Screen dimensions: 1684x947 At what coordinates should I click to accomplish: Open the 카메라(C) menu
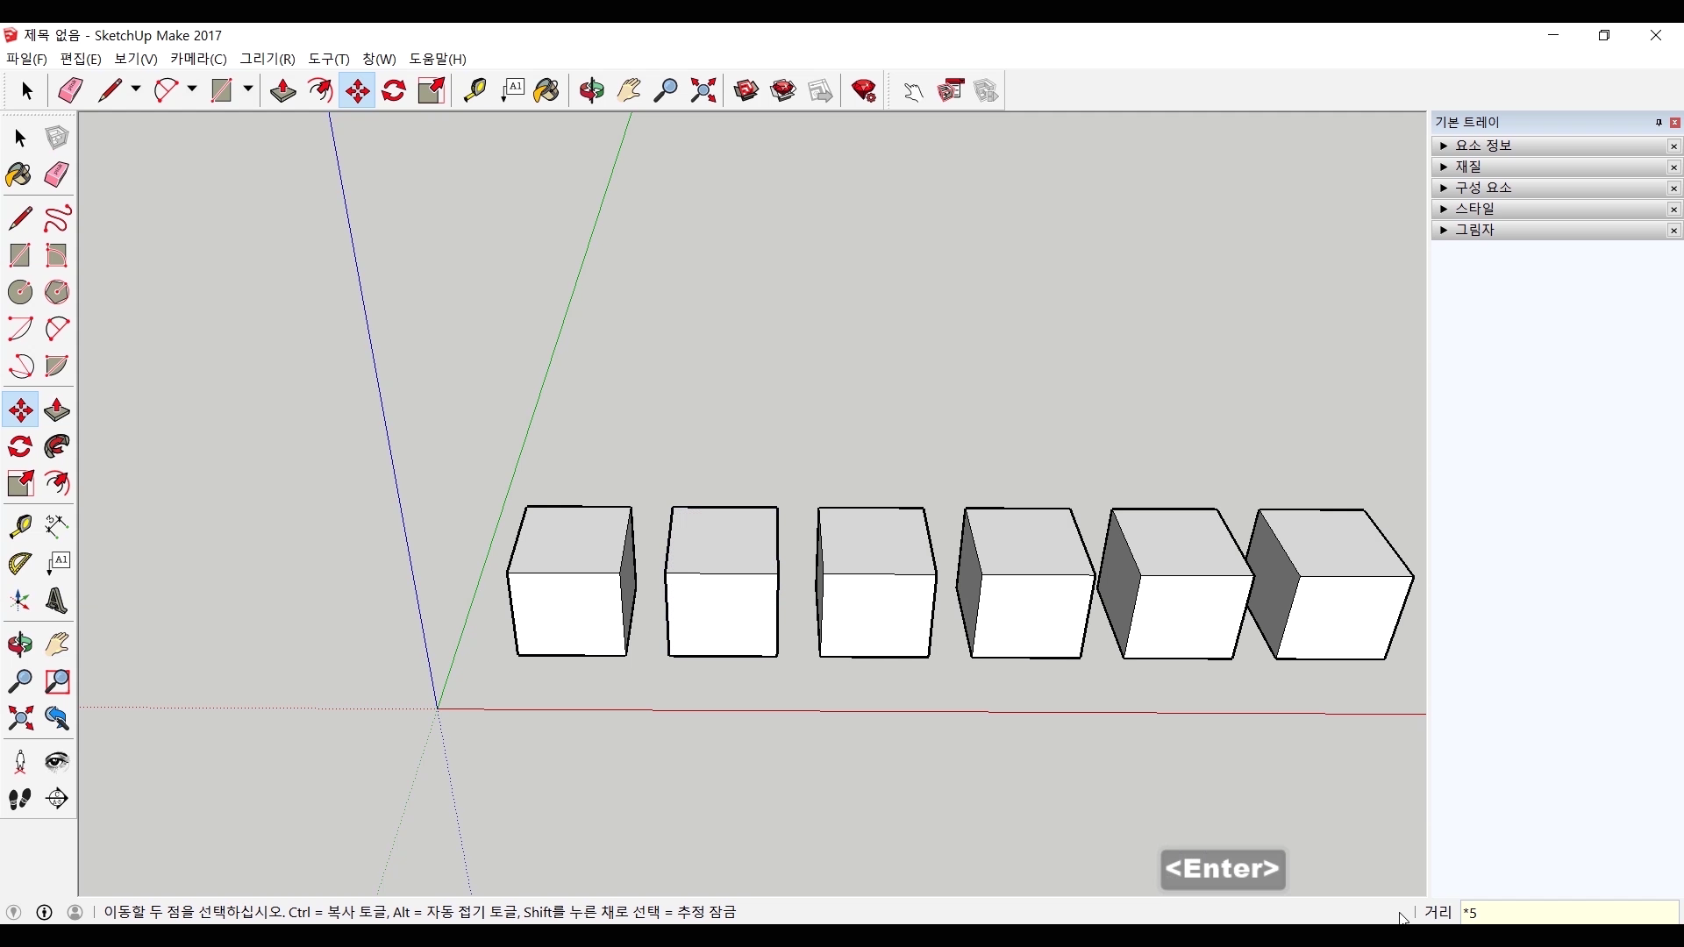pyautogui.click(x=198, y=59)
